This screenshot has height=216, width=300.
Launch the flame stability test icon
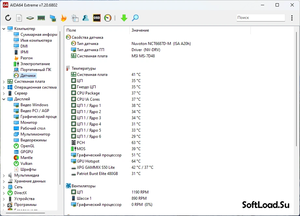[x=64, y=18]
